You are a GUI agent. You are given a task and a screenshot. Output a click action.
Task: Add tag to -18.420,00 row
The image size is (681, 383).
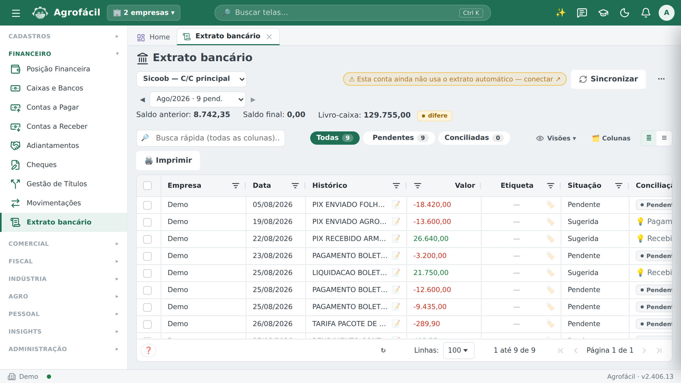tap(550, 205)
